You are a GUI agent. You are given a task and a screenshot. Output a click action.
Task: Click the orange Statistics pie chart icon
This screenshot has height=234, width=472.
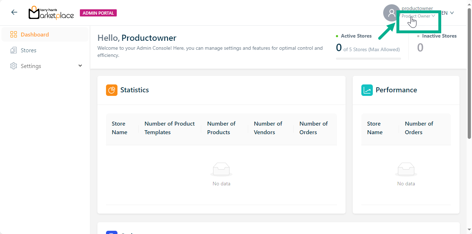pos(112,90)
